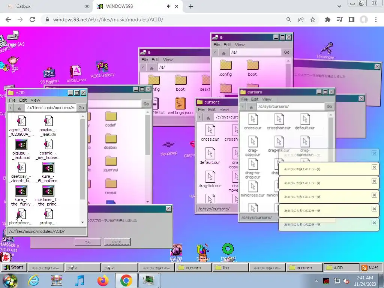This screenshot has height=288, width=384.
Task: Click the RSS feed icon in Windows93 tray
Action: (364, 268)
